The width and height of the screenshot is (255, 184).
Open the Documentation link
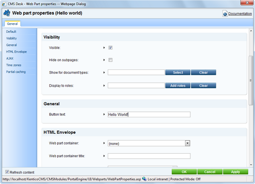(240, 14)
